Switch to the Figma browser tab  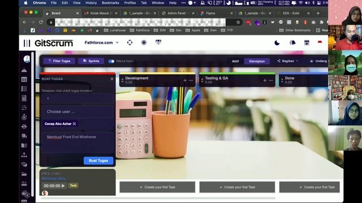pyautogui.click(x=217, y=14)
